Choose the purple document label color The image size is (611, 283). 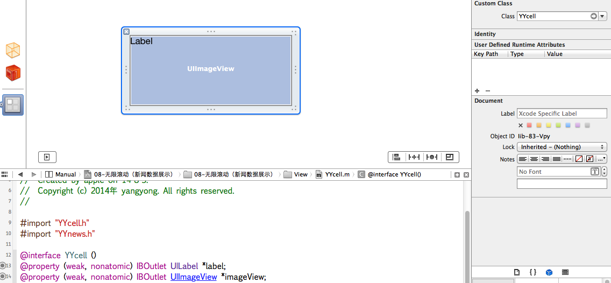click(x=578, y=125)
